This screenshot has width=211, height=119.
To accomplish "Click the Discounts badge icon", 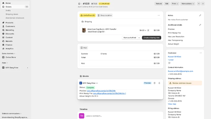I will tap(3, 34).
